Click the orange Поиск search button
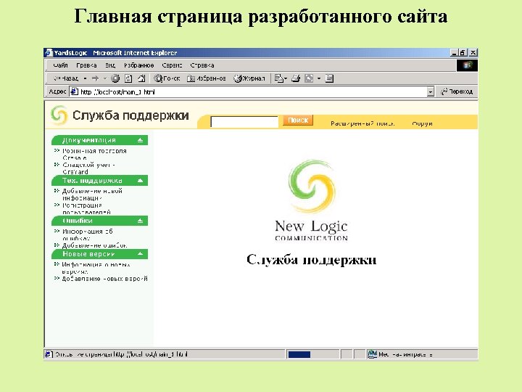The width and height of the screenshot is (522, 392). [298, 120]
